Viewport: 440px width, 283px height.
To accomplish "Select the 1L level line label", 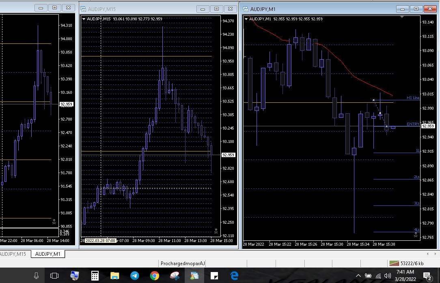I will (x=418, y=151).
